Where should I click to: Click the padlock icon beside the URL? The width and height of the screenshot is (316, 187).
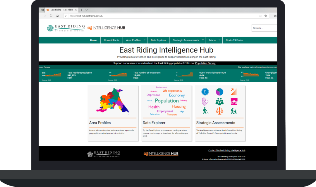pos(66,16)
